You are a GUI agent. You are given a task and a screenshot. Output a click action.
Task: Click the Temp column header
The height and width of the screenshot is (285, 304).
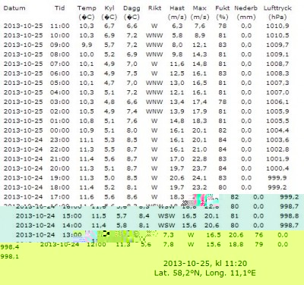(87, 8)
